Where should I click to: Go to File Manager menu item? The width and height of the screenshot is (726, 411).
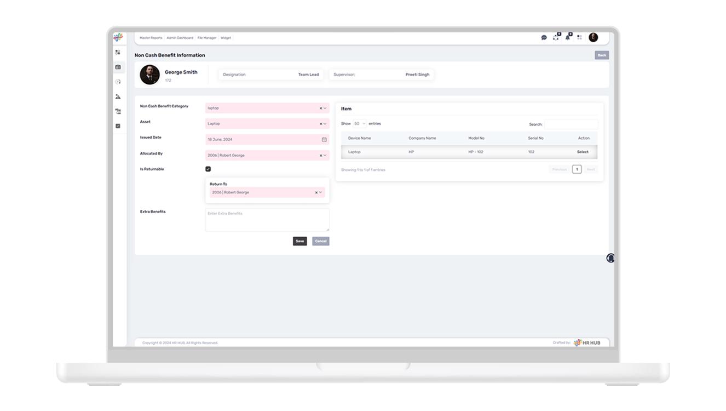tap(207, 38)
